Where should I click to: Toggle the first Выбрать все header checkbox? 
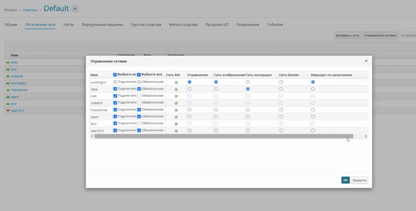click(x=115, y=75)
